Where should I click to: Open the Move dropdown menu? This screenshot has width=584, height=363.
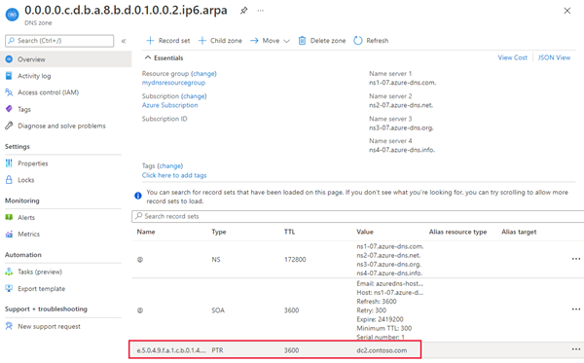270,41
